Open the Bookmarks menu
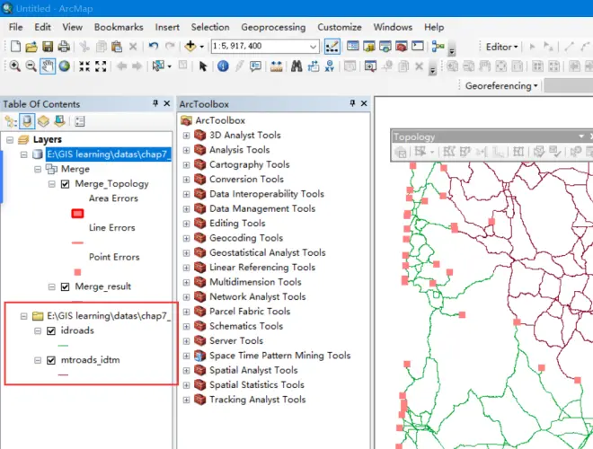The image size is (593, 449). point(119,27)
